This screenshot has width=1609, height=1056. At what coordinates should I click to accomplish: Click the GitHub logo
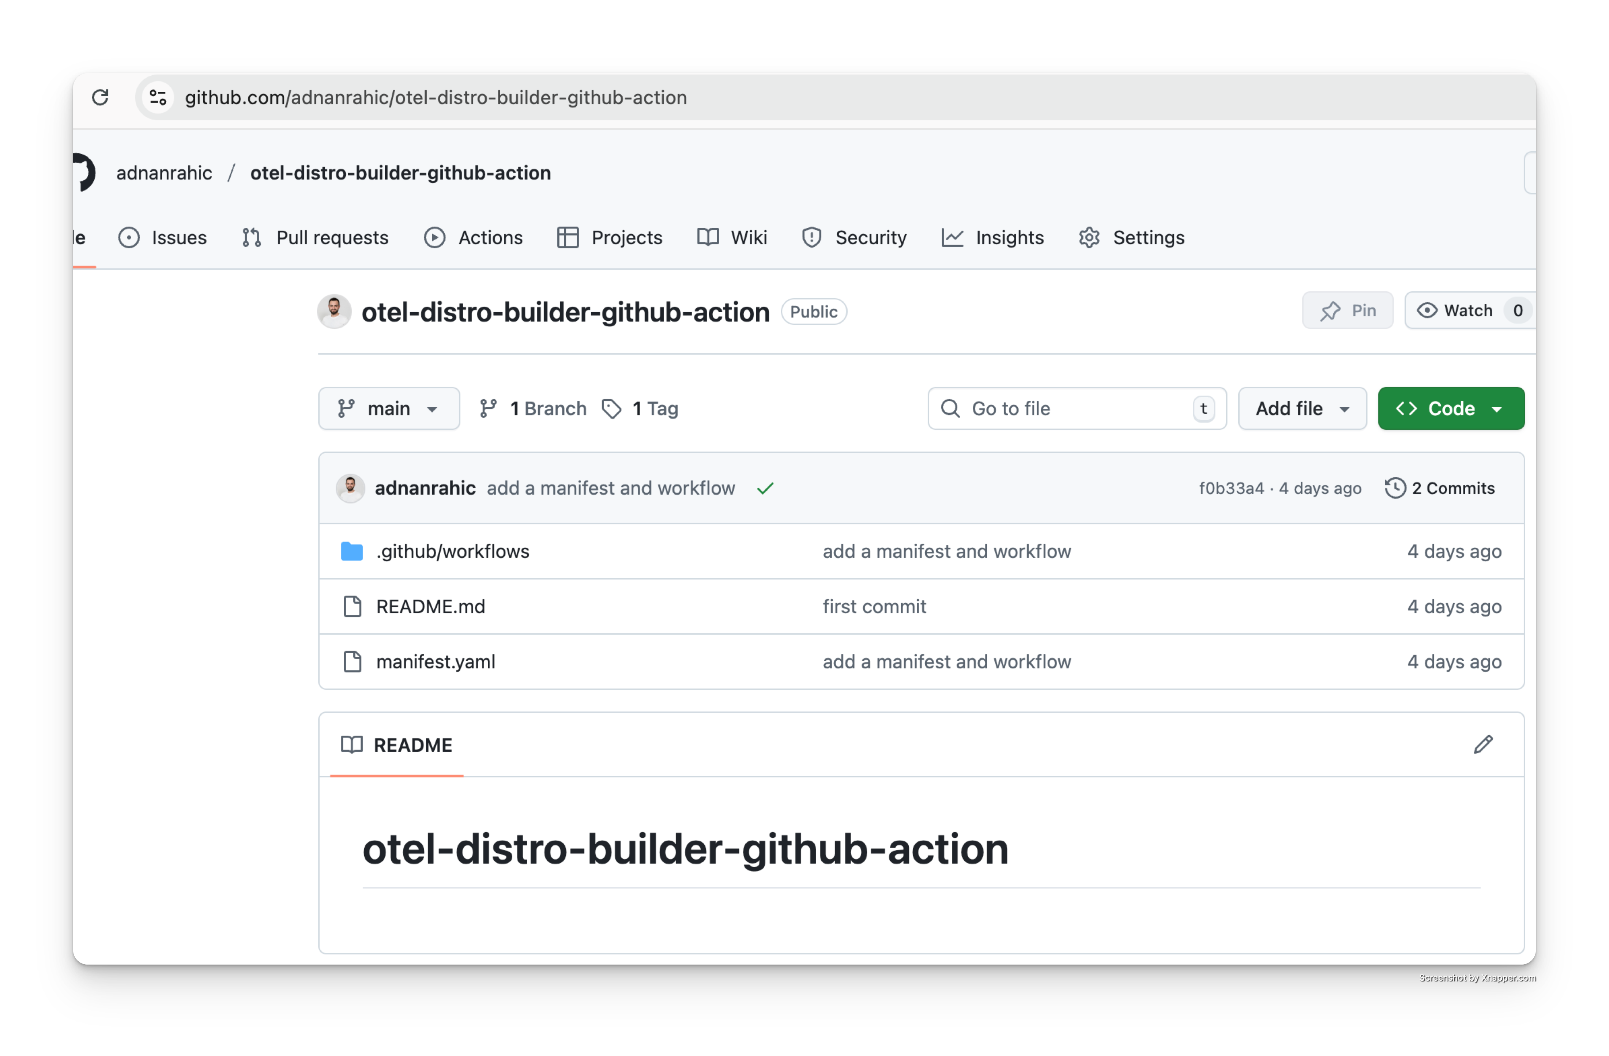pos(84,172)
